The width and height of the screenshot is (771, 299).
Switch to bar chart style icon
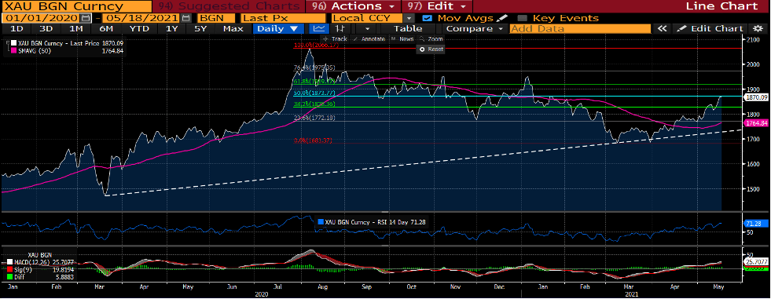pos(339,28)
